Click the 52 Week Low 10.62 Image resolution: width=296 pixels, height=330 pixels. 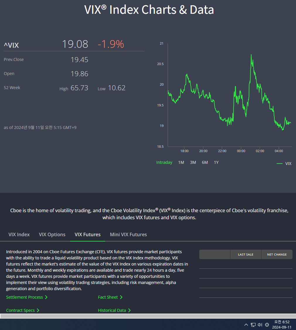(117, 88)
